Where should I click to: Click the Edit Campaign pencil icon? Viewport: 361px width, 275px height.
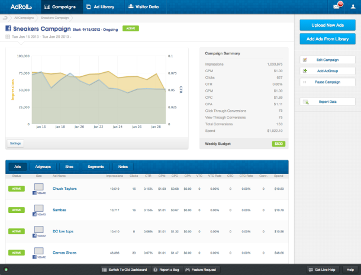point(305,60)
